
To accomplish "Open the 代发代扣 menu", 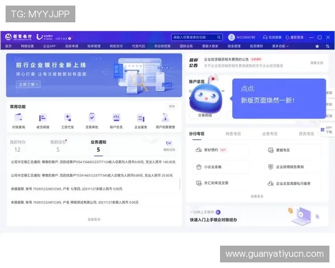I will 138,46.
